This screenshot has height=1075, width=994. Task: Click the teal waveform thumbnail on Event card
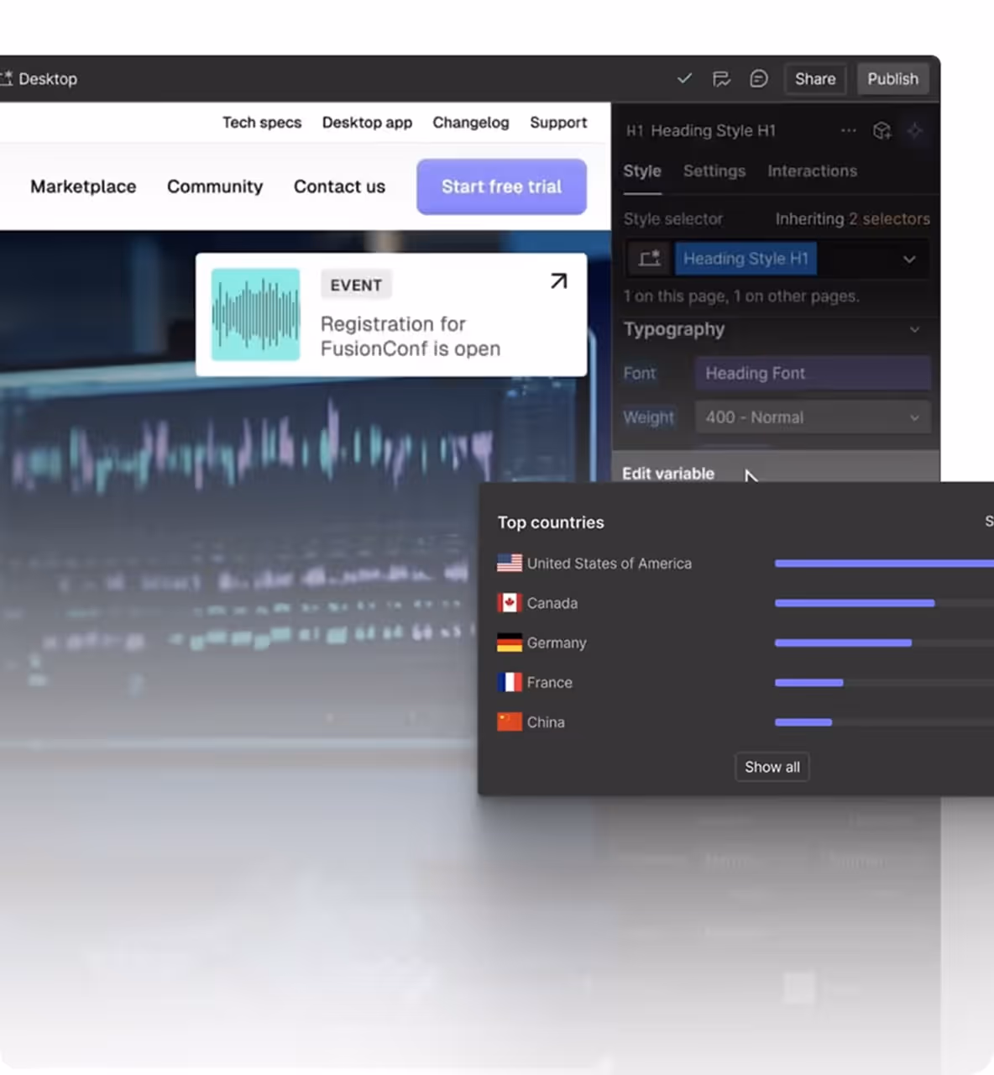tap(255, 314)
